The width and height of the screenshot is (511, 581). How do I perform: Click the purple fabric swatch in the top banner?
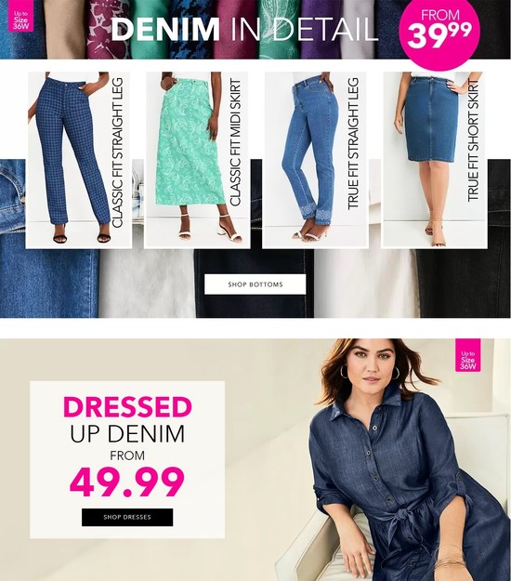click(x=321, y=30)
